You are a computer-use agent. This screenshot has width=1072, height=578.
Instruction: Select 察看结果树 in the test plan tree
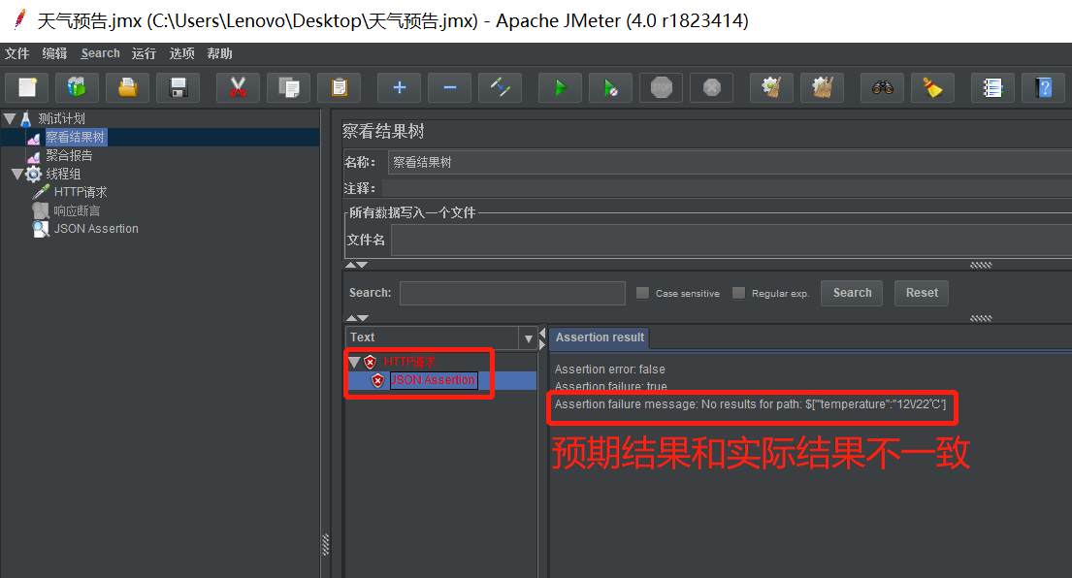coord(76,138)
